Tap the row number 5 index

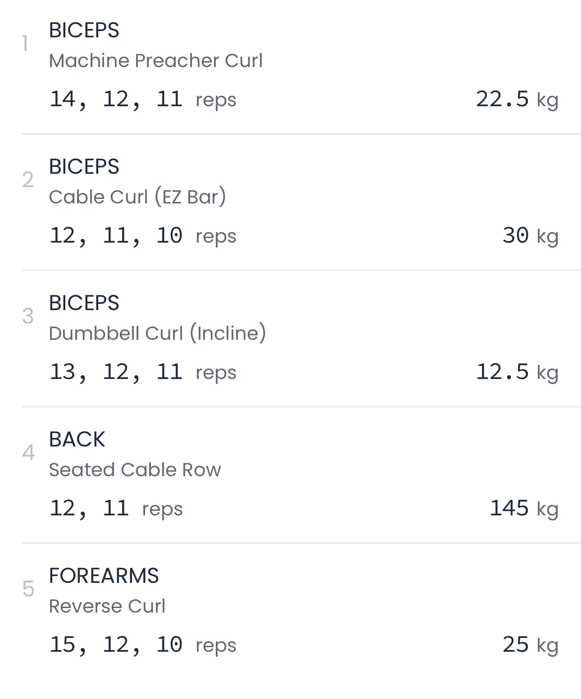click(x=28, y=589)
